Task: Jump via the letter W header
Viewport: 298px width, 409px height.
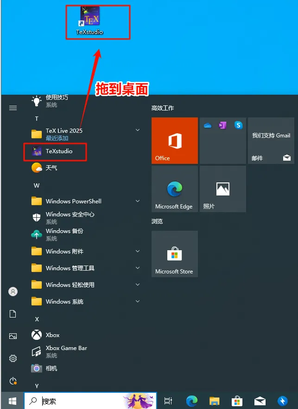Action: click(x=37, y=185)
